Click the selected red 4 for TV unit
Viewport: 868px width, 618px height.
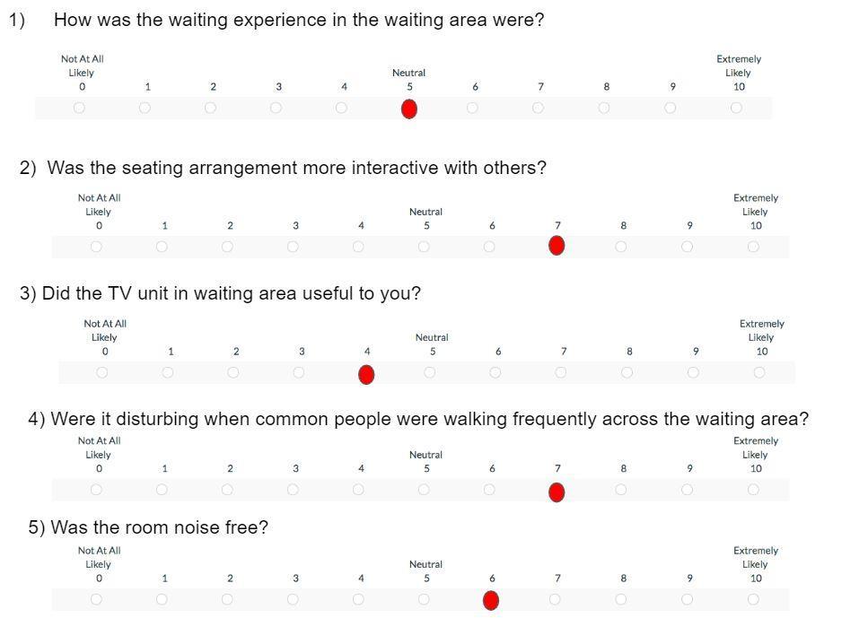[366, 375]
